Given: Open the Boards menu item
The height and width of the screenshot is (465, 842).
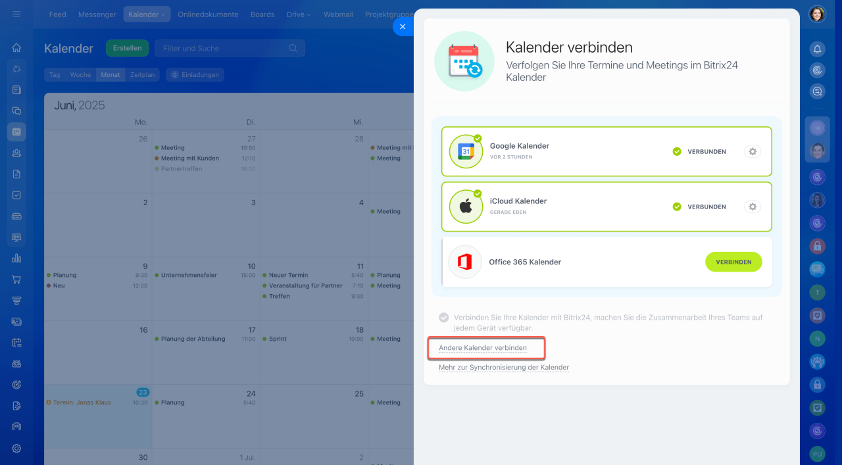Looking at the screenshot, I should [262, 14].
